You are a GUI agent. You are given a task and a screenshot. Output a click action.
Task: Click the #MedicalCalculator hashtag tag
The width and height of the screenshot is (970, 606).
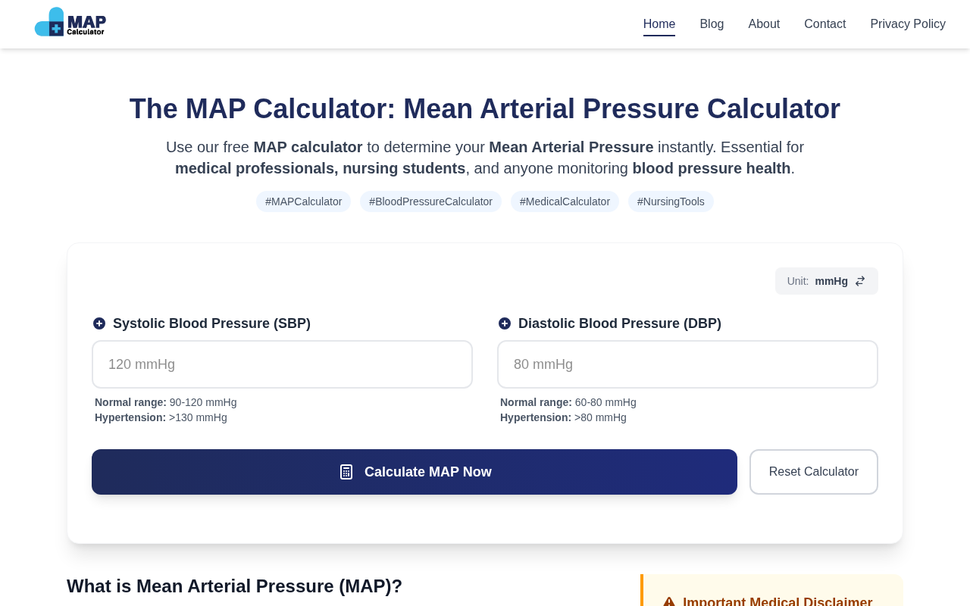click(565, 201)
